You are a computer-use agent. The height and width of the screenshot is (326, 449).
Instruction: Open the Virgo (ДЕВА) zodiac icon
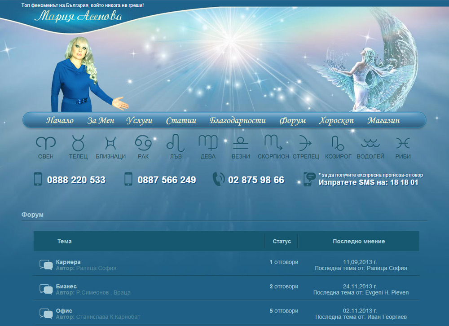[x=208, y=143]
